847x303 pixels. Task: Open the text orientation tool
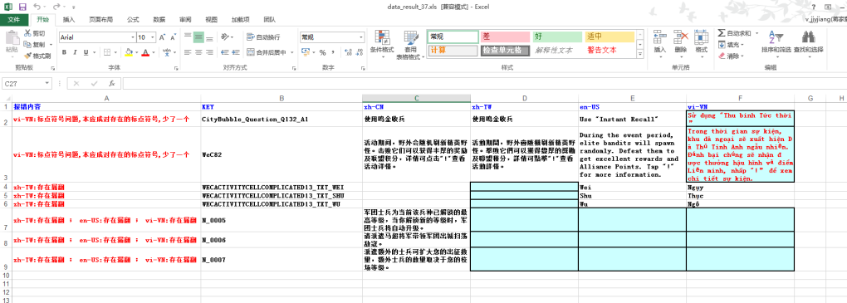pyautogui.click(x=225, y=37)
